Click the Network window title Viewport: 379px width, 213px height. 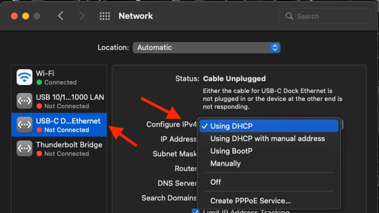pyautogui.click(x=136, y=16)
